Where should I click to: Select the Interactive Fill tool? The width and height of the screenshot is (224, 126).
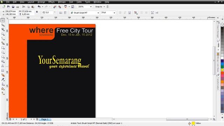pos(3,93)
